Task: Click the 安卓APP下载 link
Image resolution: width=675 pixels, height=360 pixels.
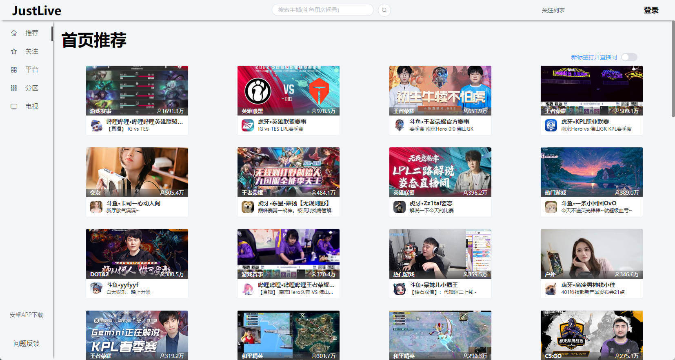Action: [x=27, y=315]
